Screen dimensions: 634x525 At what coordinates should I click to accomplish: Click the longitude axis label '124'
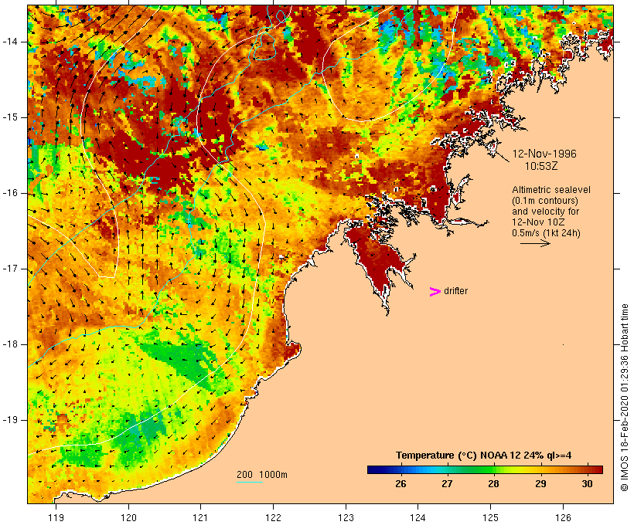(418, 517)
